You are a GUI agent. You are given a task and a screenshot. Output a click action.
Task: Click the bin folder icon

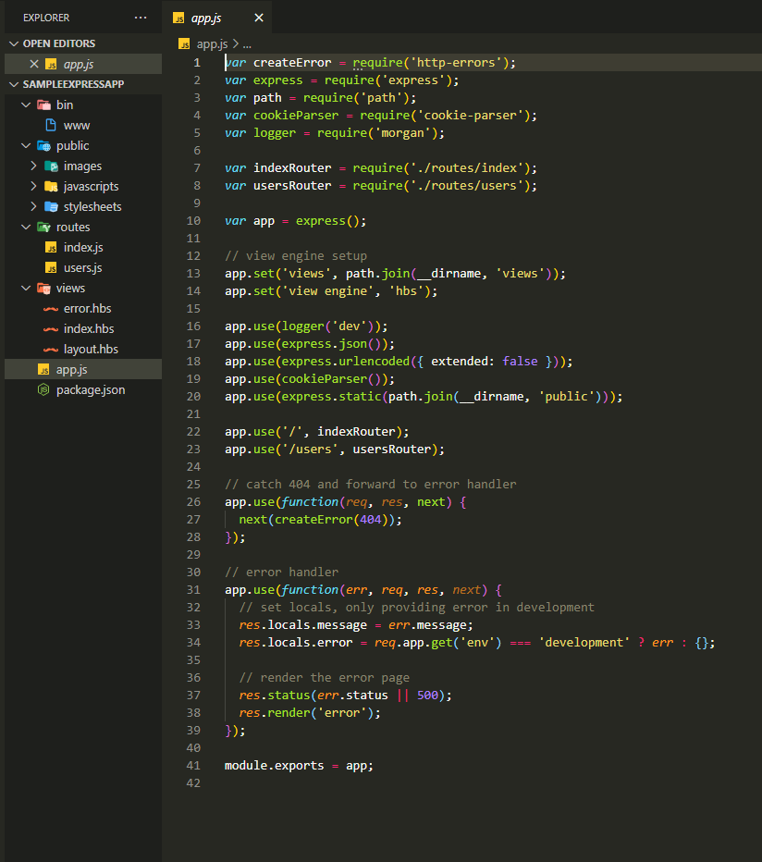(43, 105)
